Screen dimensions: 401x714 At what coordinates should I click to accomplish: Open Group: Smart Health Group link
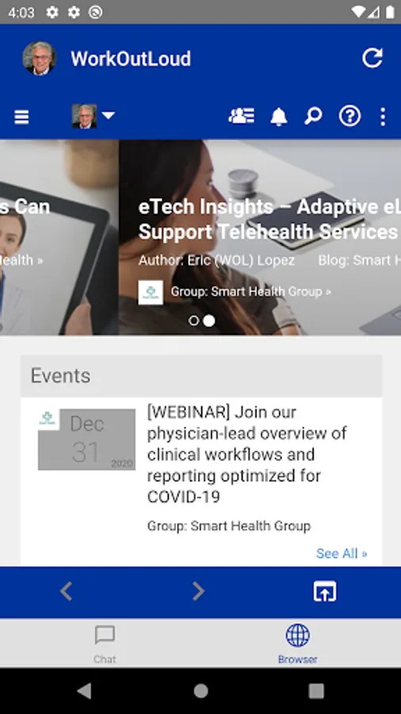click(x=251, y=291)
